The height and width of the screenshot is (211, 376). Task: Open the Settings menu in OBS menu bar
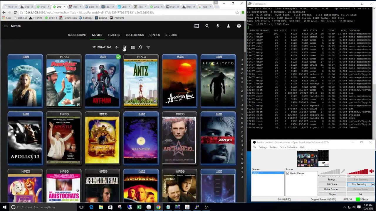pos(263,147)
